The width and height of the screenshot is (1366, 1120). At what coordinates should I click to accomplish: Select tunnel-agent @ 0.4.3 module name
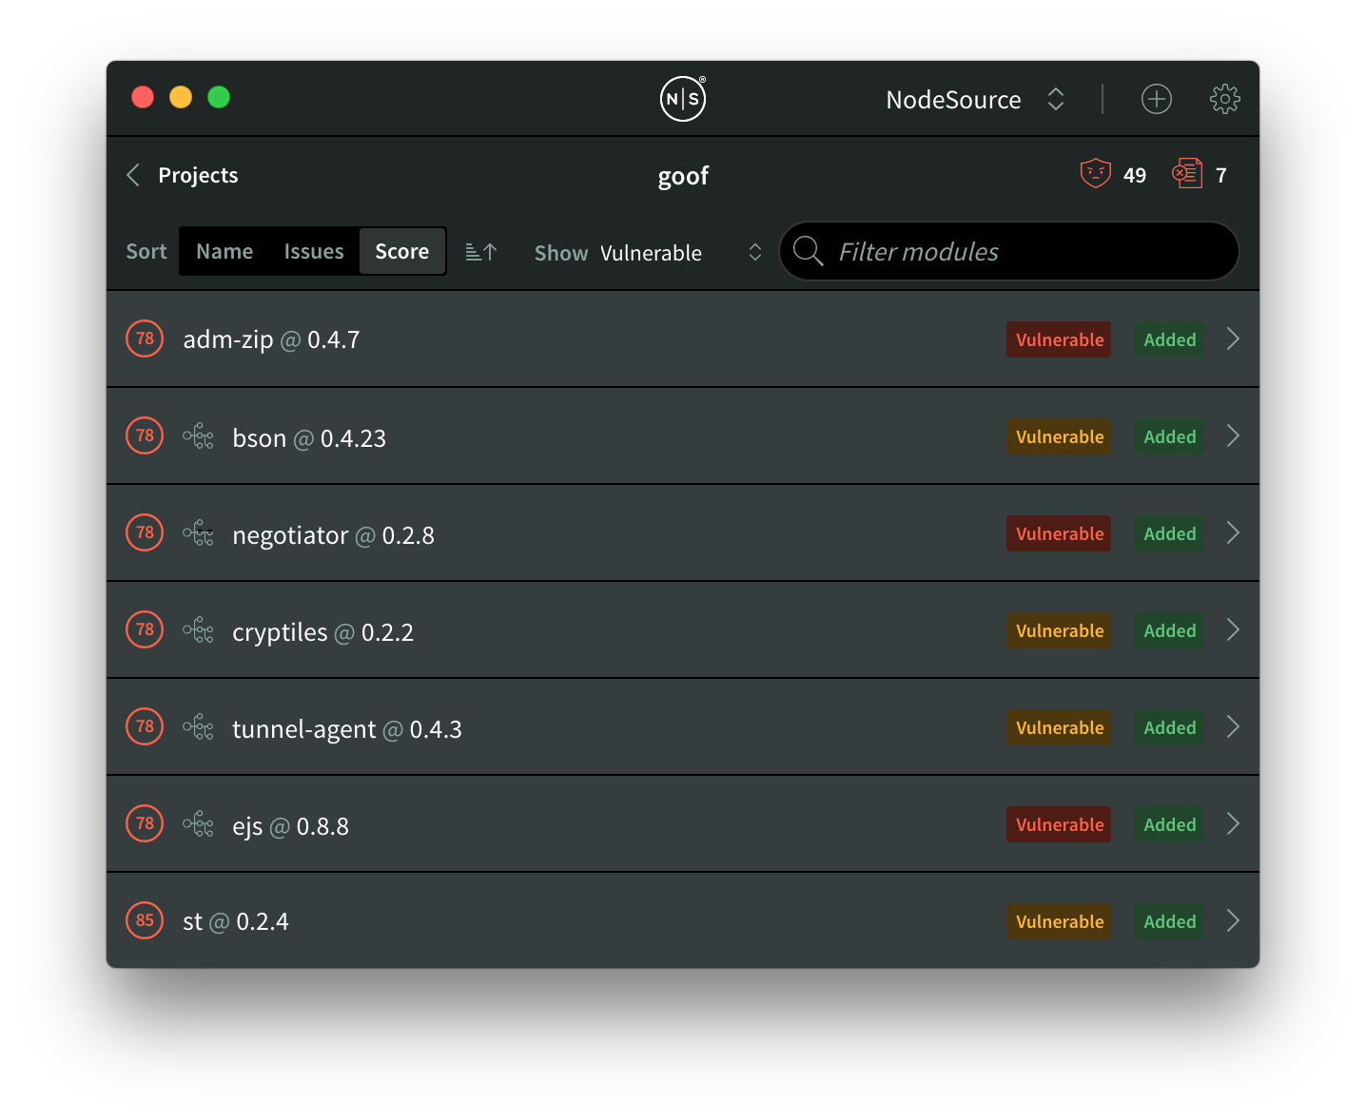pyautogui.click(x=347, y=729)
